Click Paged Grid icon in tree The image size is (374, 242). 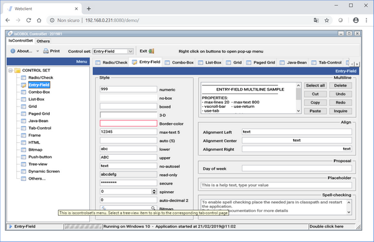tap(24, 114)
